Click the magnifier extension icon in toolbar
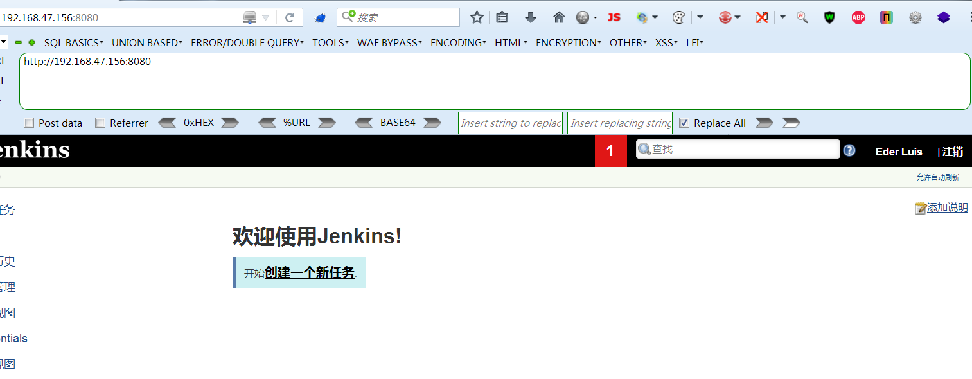This screenshot has width=972, height=379. 802,17
